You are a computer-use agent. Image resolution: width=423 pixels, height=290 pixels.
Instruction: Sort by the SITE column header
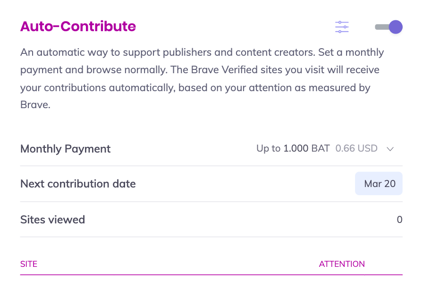pos(29,264)
